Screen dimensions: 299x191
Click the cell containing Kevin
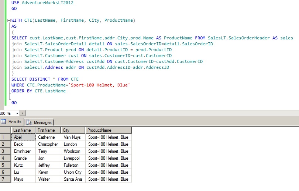tap(48, 172)
